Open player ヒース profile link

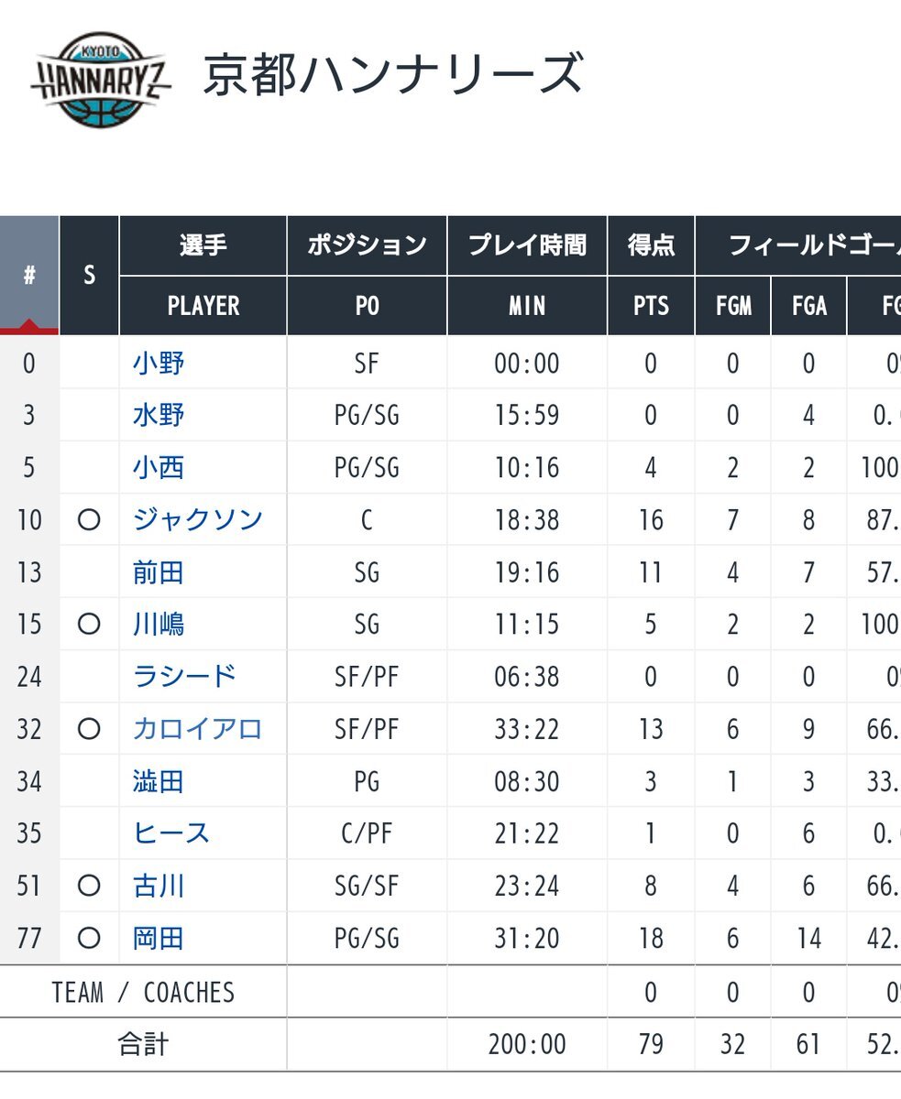click(171, 833)
